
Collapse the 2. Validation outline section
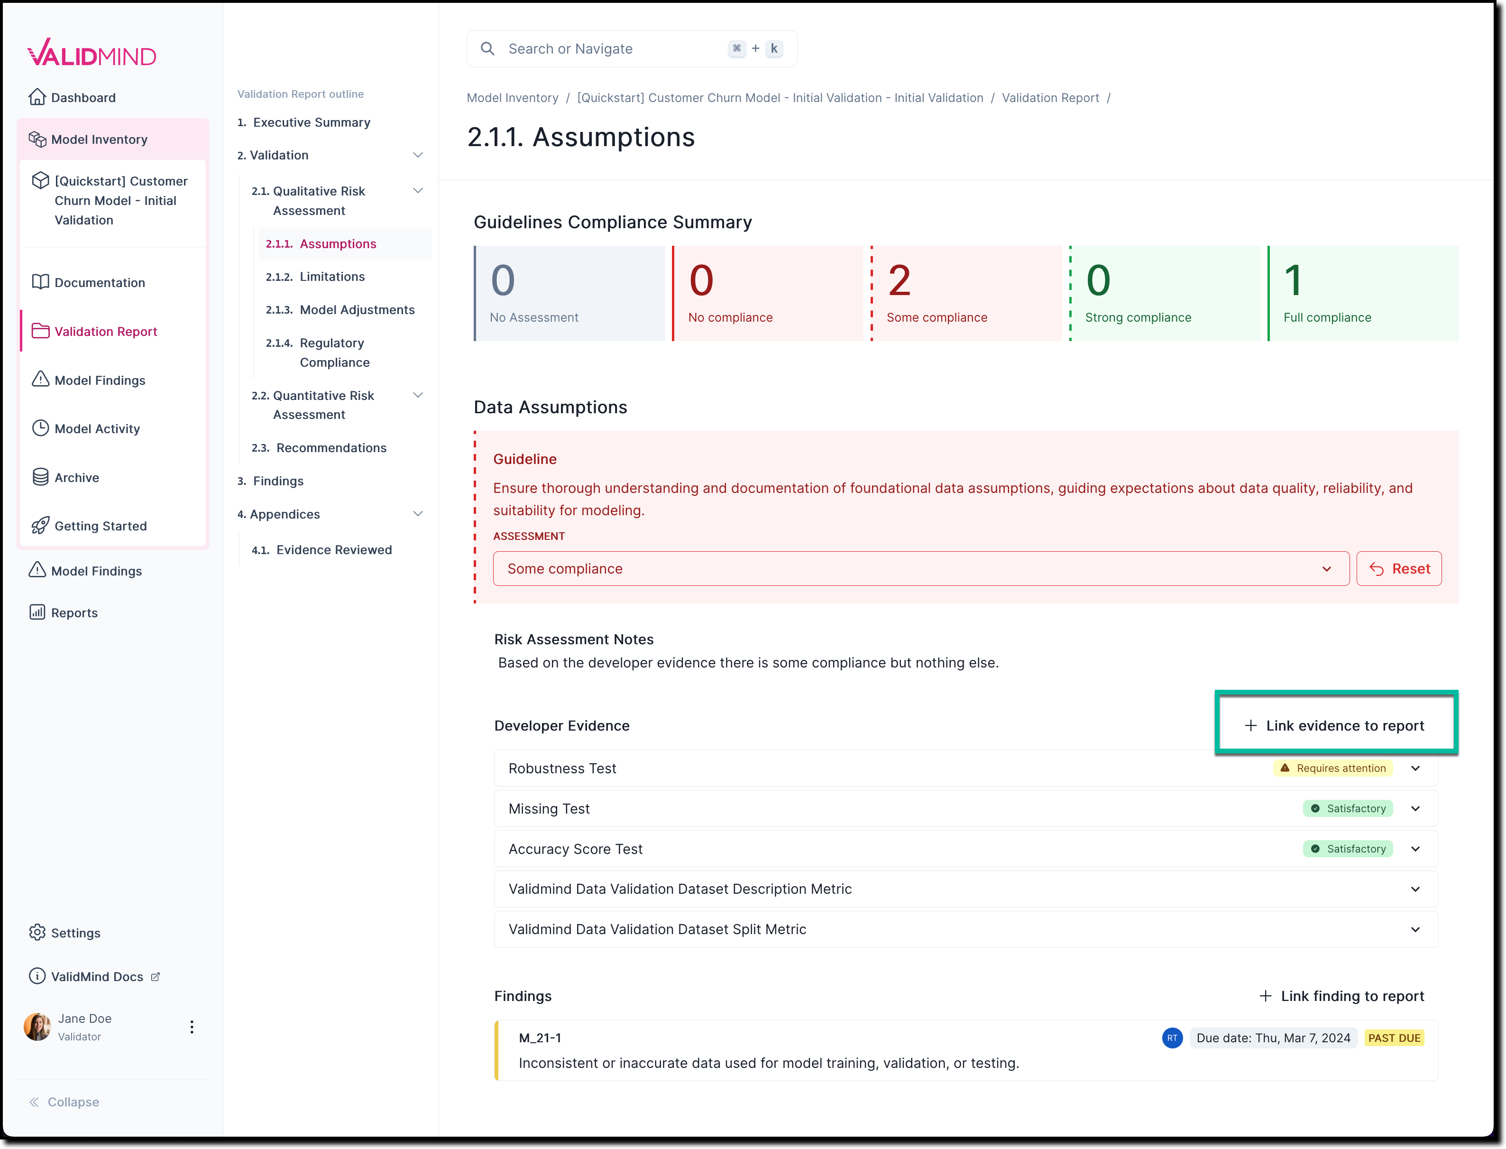tap(418, 155)
